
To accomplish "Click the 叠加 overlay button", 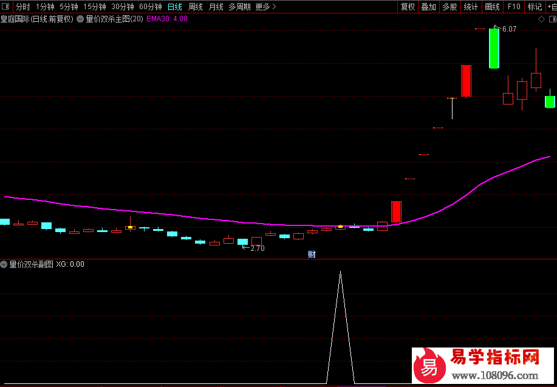I will pos(429,7).
